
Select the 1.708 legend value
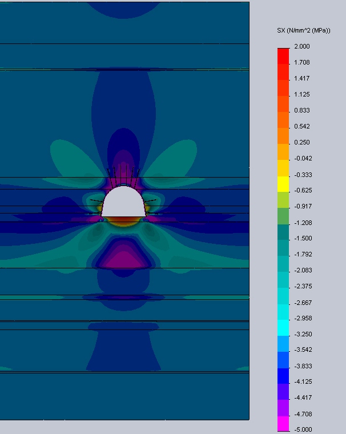click(x=302, y=62)
